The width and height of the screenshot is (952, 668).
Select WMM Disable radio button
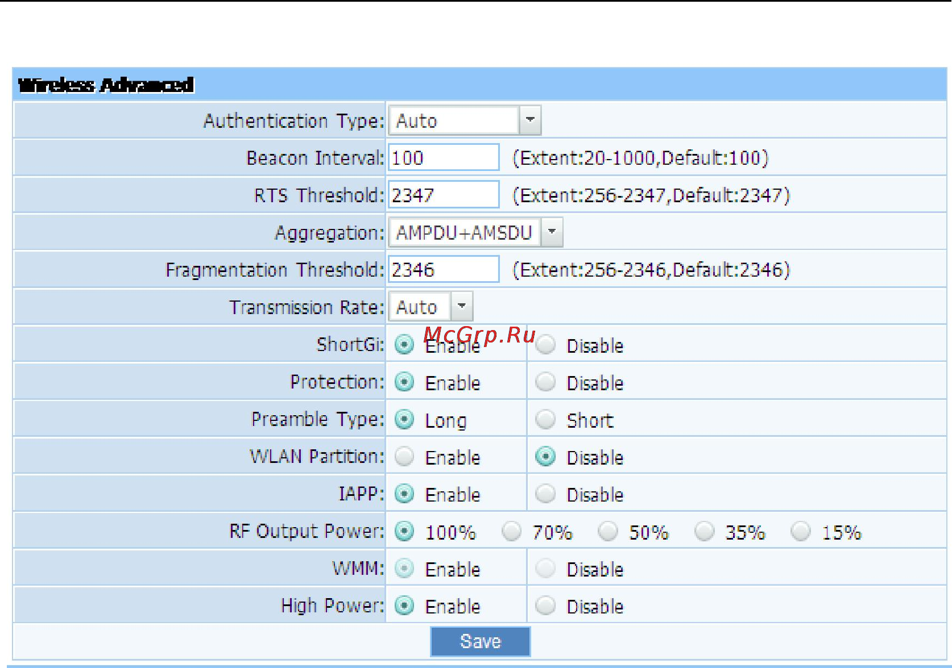click(x=546, y=568)
